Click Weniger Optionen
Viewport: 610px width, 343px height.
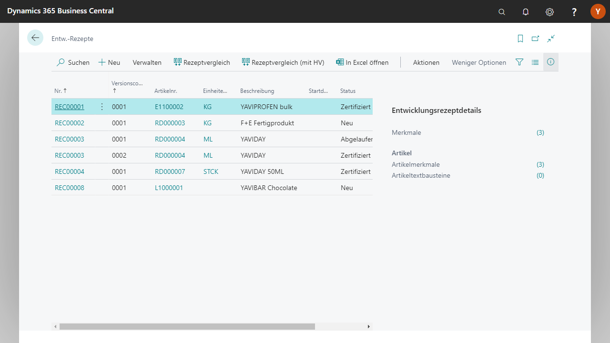(x=479, y=62)
